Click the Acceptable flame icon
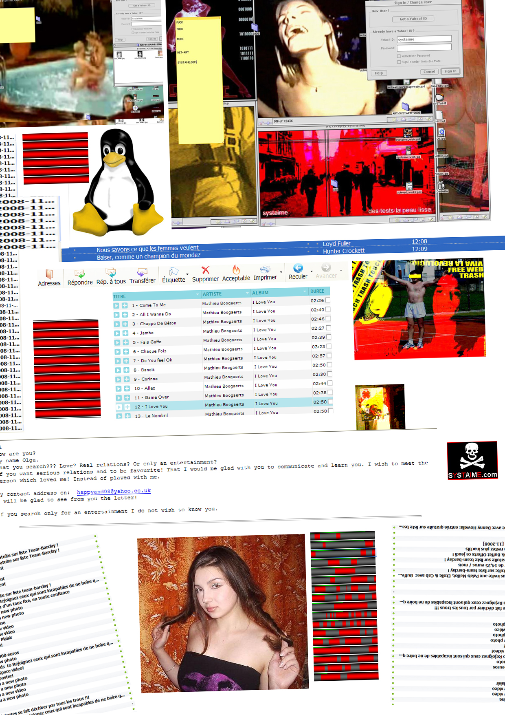This screenshot has width=505, height=715. (236, 269)
